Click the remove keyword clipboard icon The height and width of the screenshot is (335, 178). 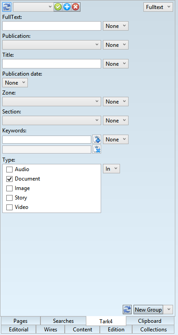tap(97, 149)
